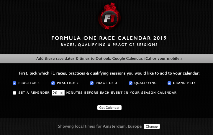213x135 pixels.
Task: Uncheck the Practice 1 checkbox
Action: (x=14, y=83)
